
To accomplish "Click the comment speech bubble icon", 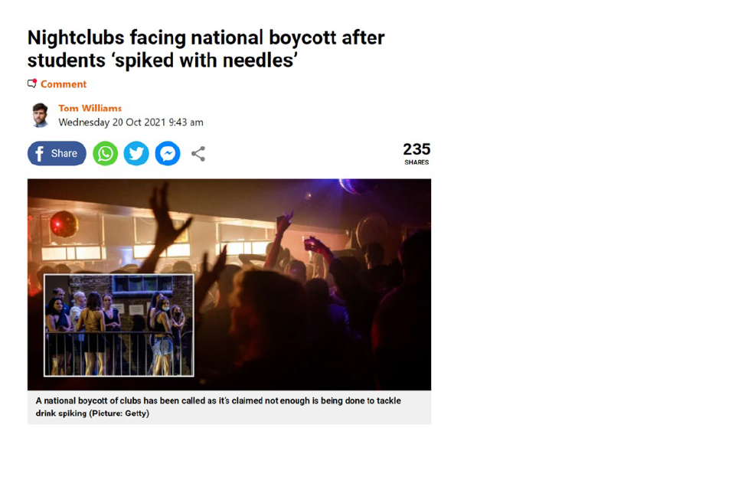I will (32, 83).
